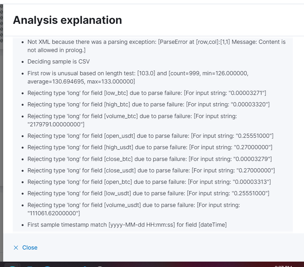Click the 'First row is unusual' explanation
304x267 pixels.
[x=138, y=73]
